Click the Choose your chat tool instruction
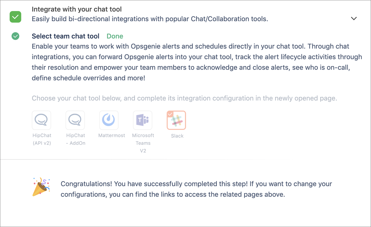The width and height of the screenshot is (371, 227). coord(184,98)
